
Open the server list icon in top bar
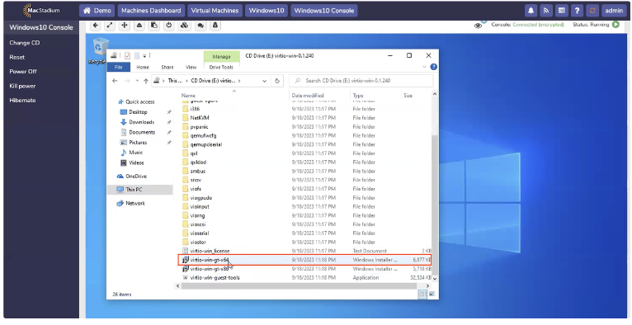tap(562, 11)
